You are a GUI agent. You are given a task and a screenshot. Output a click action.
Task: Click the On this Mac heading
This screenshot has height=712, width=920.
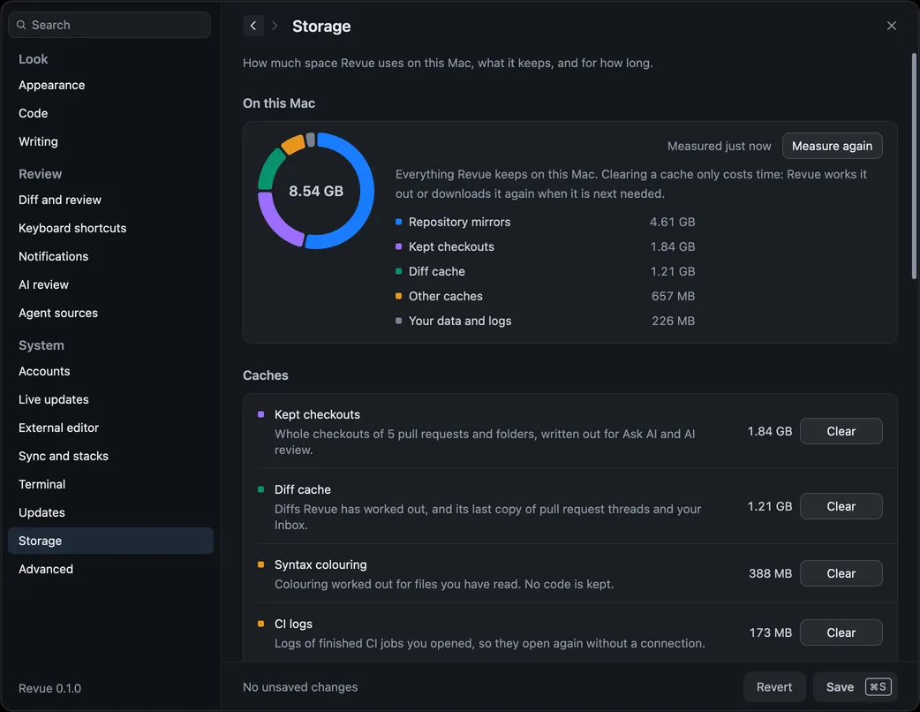click(279, 103)
